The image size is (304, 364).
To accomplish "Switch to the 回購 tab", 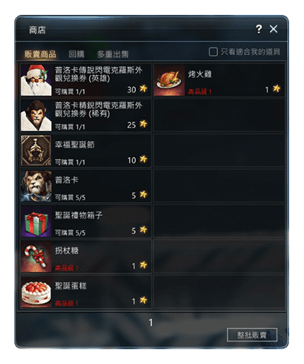I will 76,54.
